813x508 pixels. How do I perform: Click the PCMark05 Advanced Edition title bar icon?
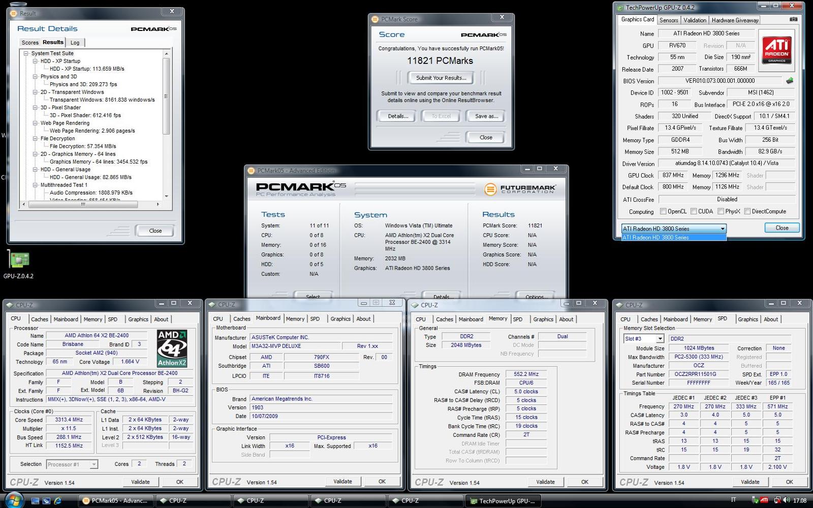(251, 171)
